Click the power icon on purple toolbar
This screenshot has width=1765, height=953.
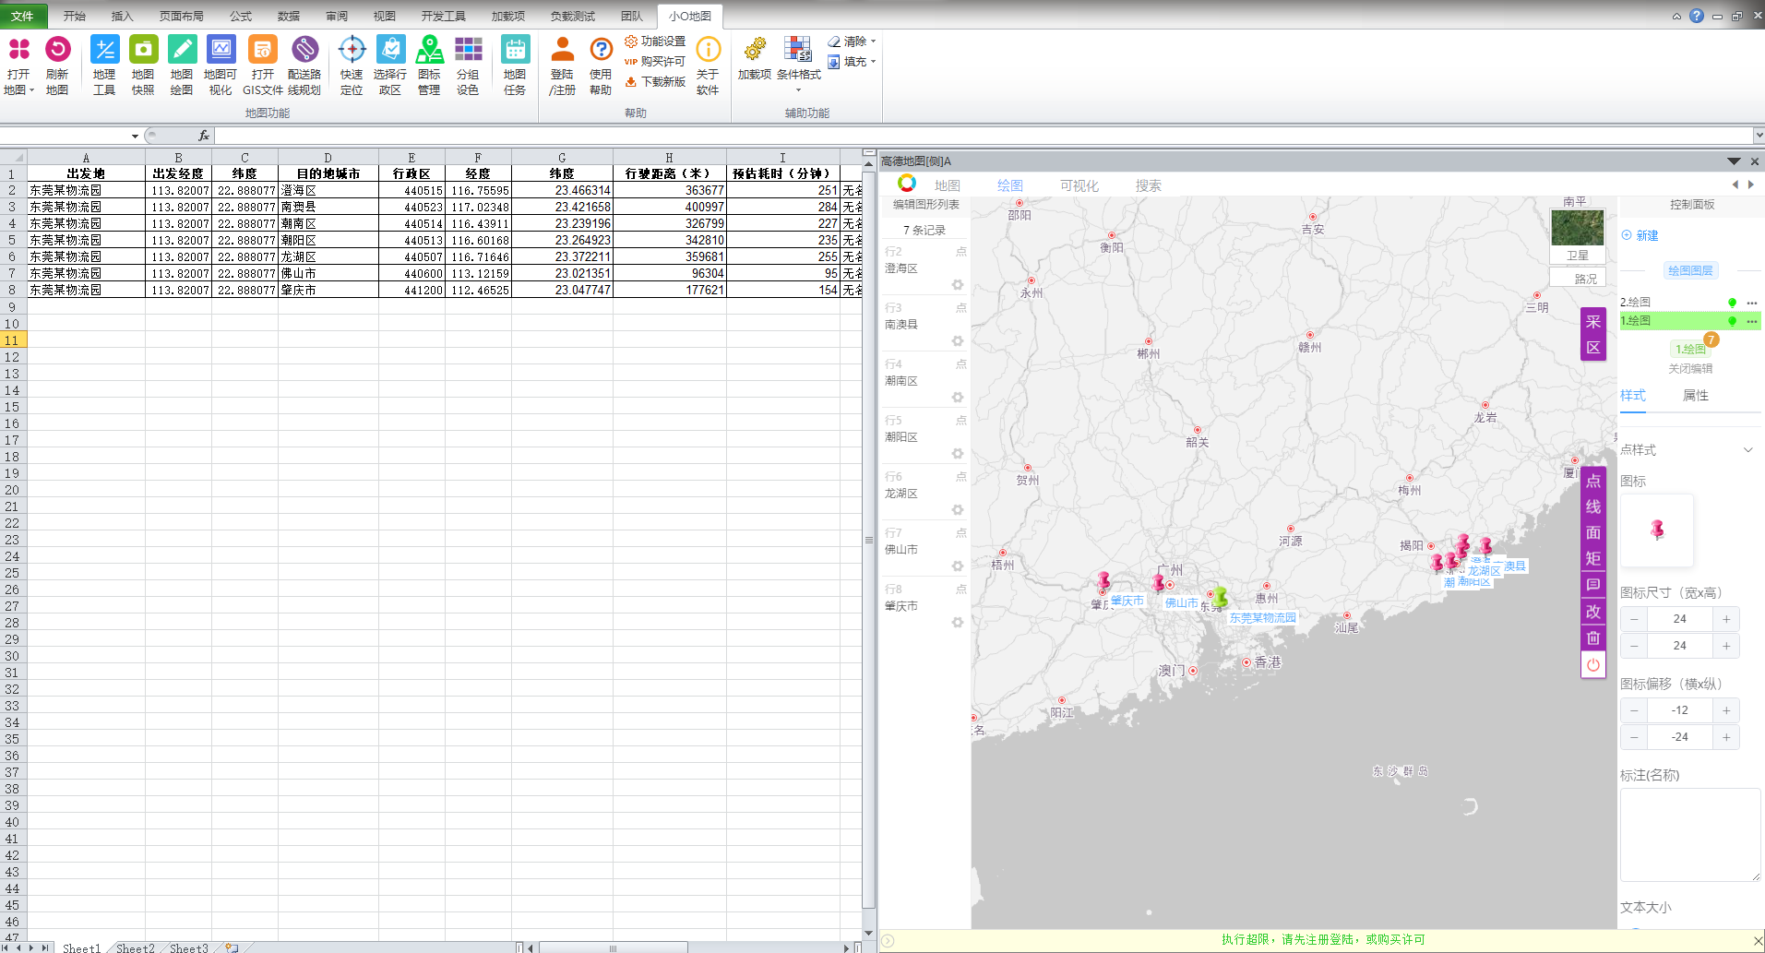pyautogui.click(x=1593, y=664)
